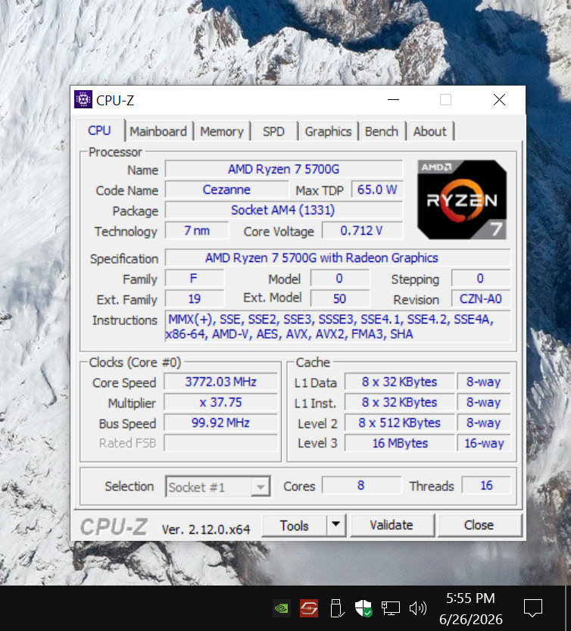Image resolution: width=571 pixels, height=631 pixels.
Task: Open the notification center icon
Action: click(x=533, y=608)
